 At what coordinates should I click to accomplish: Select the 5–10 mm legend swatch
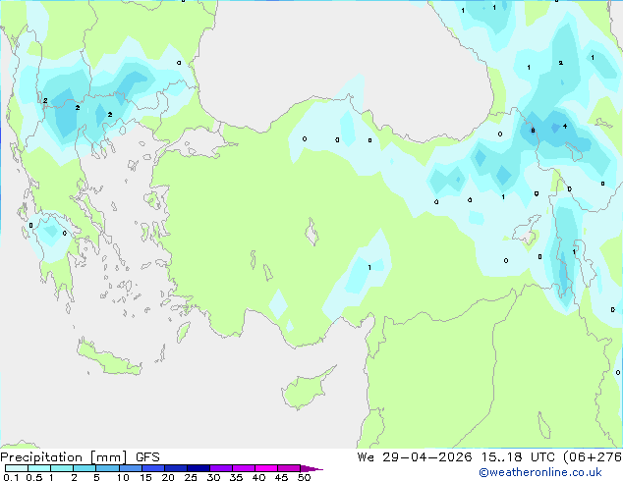tap(107, 468)
